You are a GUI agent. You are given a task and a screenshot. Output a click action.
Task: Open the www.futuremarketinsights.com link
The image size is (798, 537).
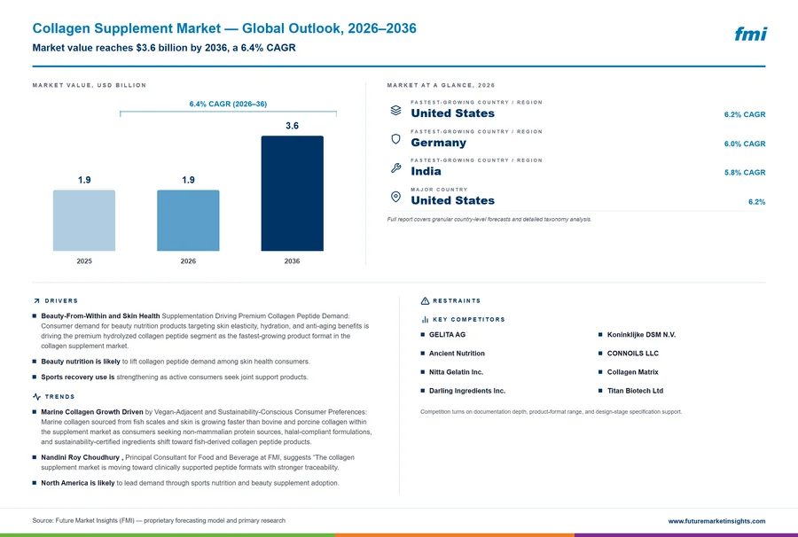[716, 521]
